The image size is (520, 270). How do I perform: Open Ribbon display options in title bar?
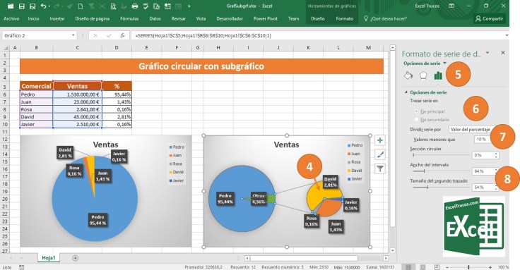pos(451,6)
